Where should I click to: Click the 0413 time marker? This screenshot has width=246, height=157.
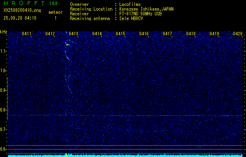point(74,34)
